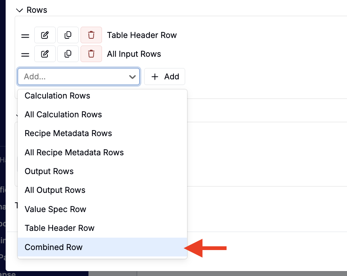Remove the All Input Rows entry

click(91, 54)
